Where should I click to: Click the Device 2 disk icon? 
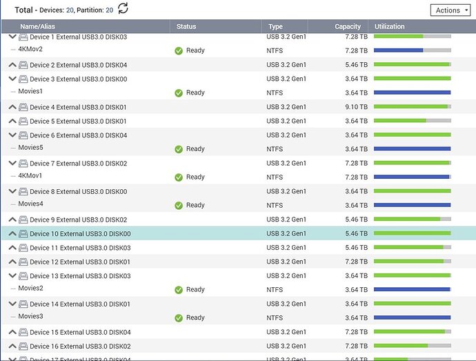point(23,65)
